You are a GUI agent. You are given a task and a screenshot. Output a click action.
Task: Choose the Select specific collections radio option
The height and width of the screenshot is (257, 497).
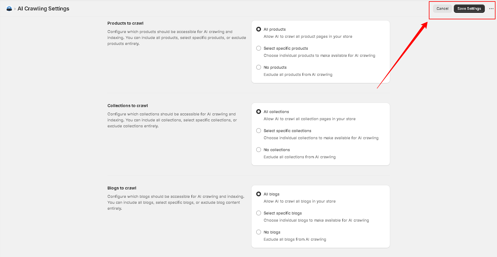(259, 131)
